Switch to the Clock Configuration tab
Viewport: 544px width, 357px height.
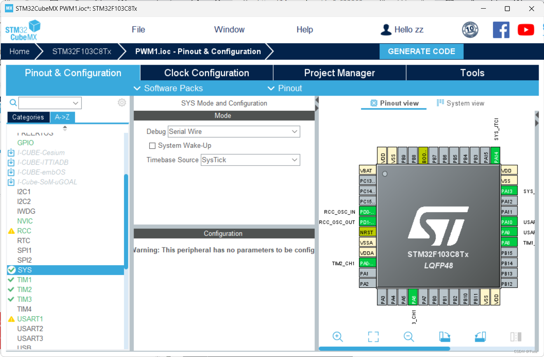tap(206, 73)
